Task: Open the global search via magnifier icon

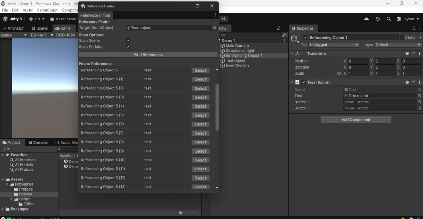Action: tap(389, 19)
